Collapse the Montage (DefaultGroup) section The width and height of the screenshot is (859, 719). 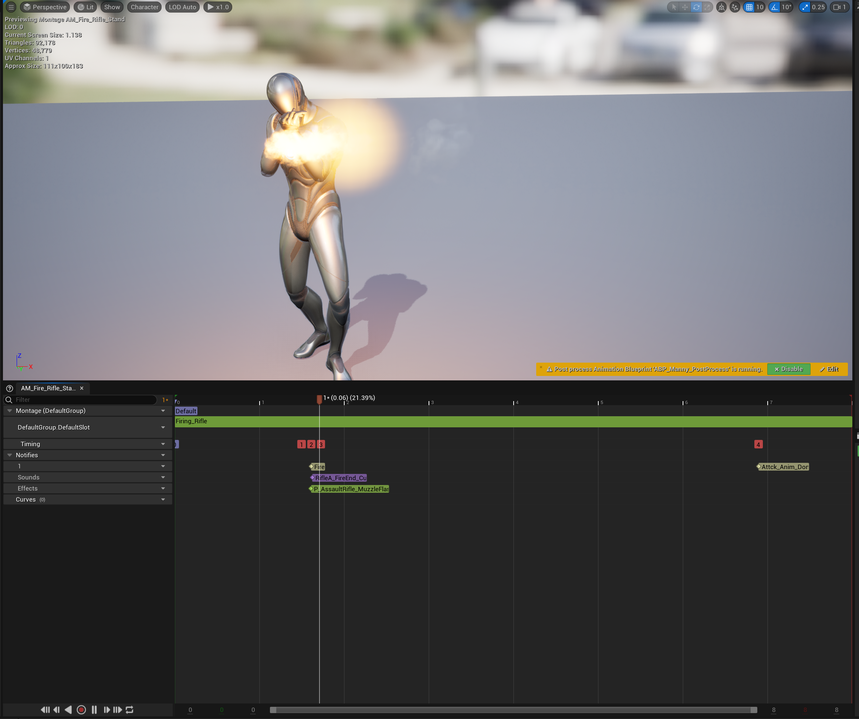pyautogui.click(x=9, y=411)
